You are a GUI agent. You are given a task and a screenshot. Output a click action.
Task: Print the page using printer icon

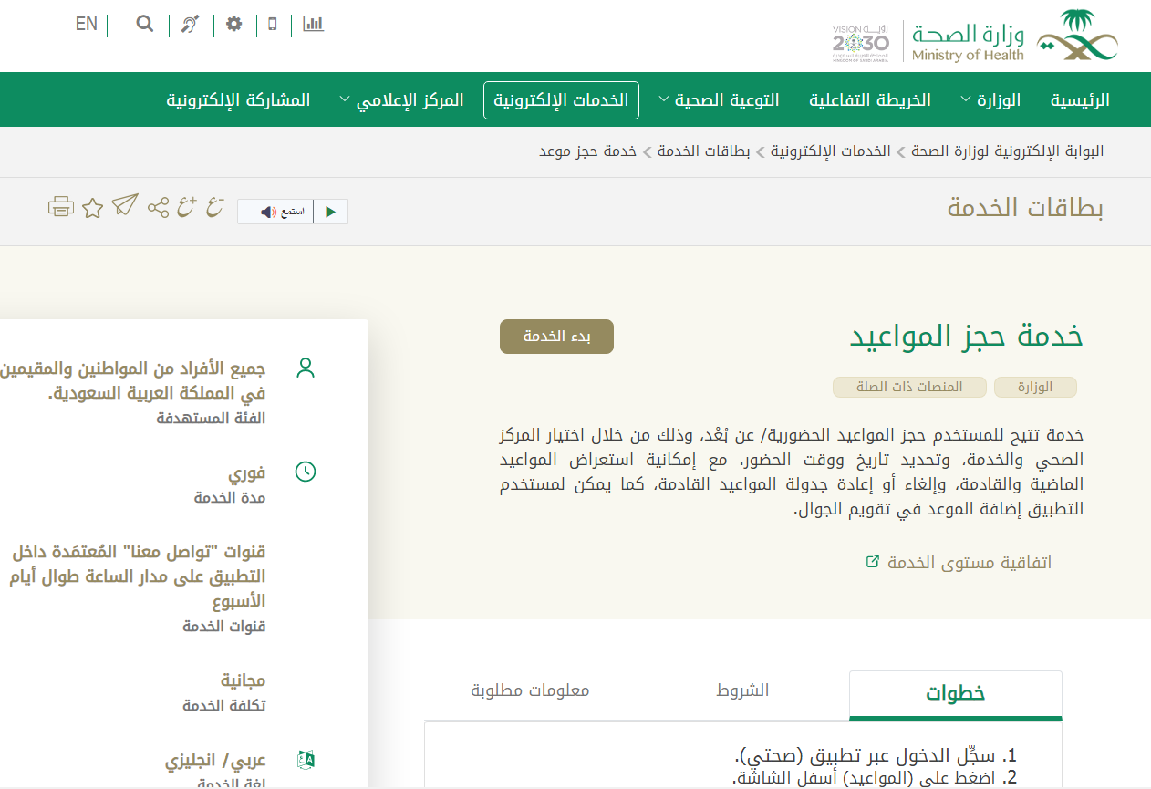61,207
